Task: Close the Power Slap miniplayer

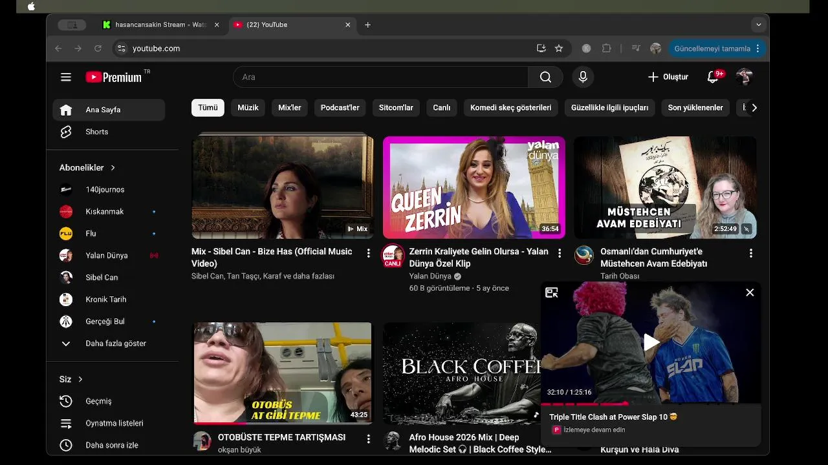Action: [x=750, y=293]
